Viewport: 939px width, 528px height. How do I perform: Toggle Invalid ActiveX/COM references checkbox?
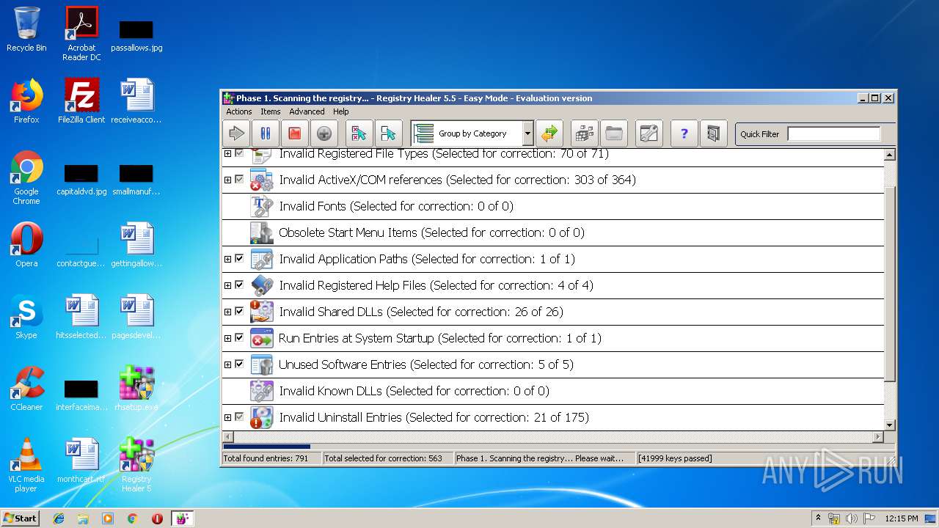[239, 180]
